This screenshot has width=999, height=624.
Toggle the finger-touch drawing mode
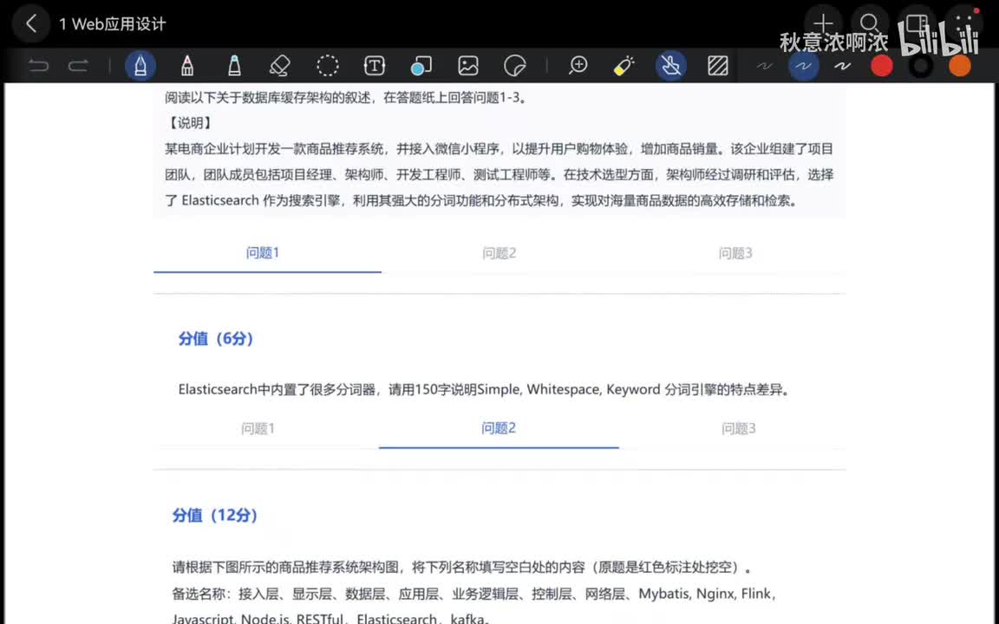click(671, 66)
